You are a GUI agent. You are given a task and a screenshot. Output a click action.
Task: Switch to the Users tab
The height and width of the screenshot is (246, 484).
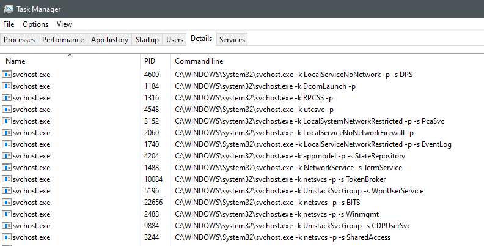pos(175,40)
